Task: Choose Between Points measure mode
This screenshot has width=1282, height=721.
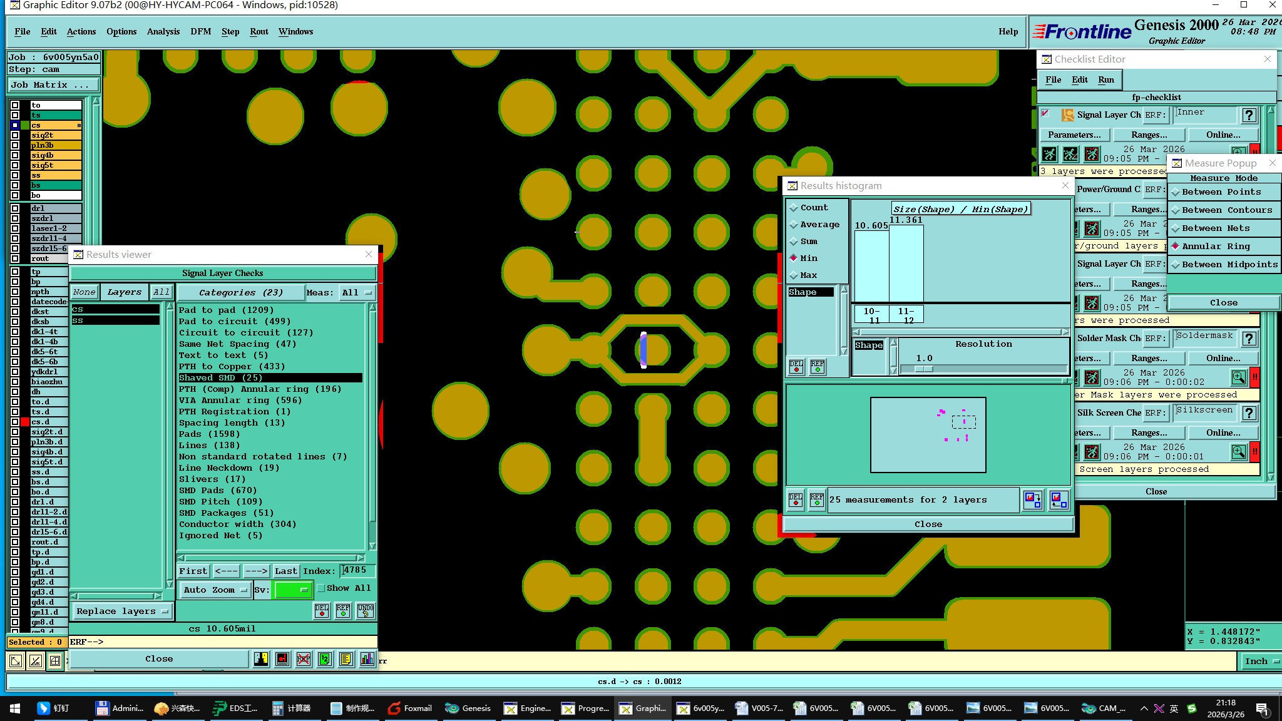Action: (1221, 192)
